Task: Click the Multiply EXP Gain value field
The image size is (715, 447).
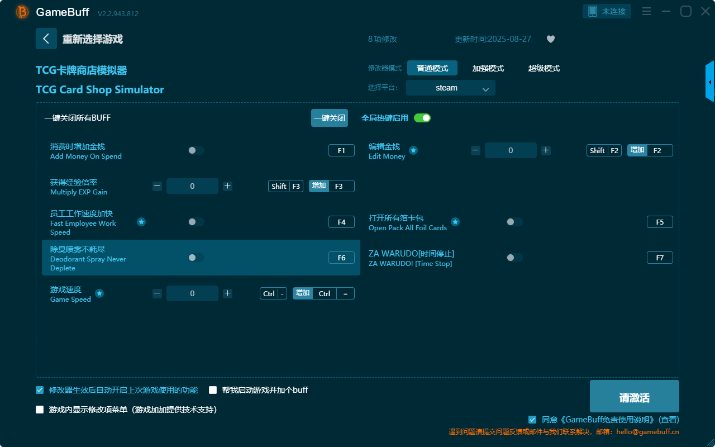Action: 192,186
